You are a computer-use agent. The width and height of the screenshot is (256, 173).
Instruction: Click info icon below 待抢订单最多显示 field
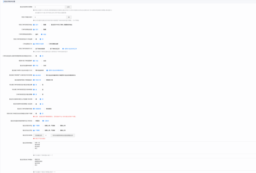coord(34,20)
